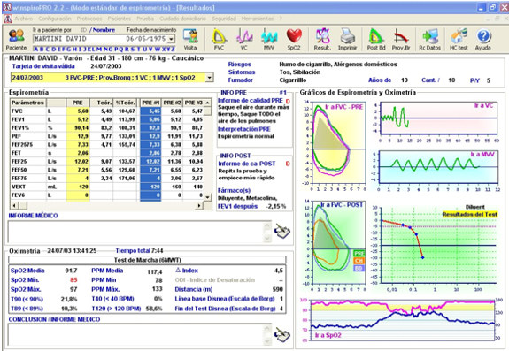Click the parameters table scroll-down arrow
Viewport: 509px width, 351px height.
point(207,196)
